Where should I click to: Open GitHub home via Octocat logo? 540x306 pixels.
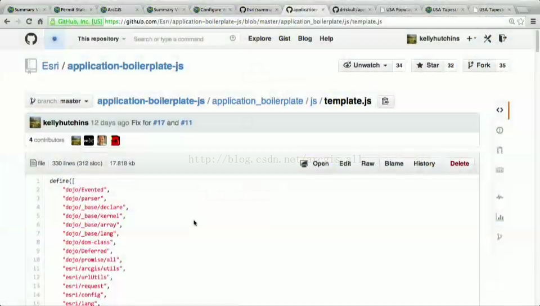[31, 39]
